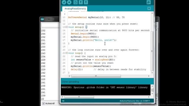Click console scrollbar up arrow
Viewport: 189px width, 106px height.
coord(152,86)
